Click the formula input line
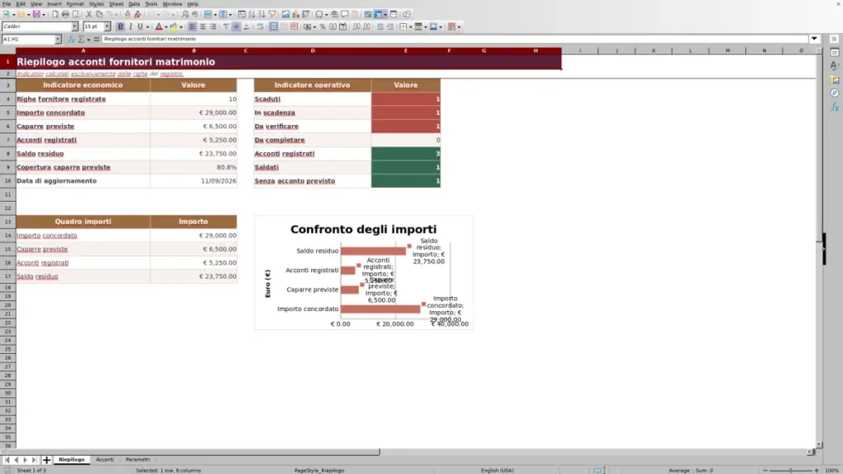This screenshot has width=843, height=474. (x=454, y=39)
